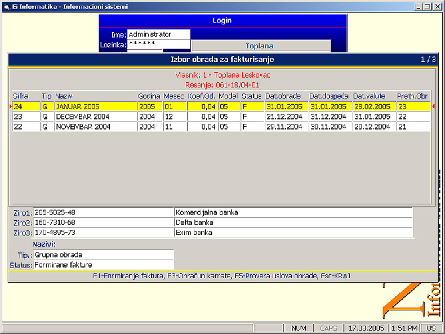Maximize the Ei Informatika window

tap(428, 6)
